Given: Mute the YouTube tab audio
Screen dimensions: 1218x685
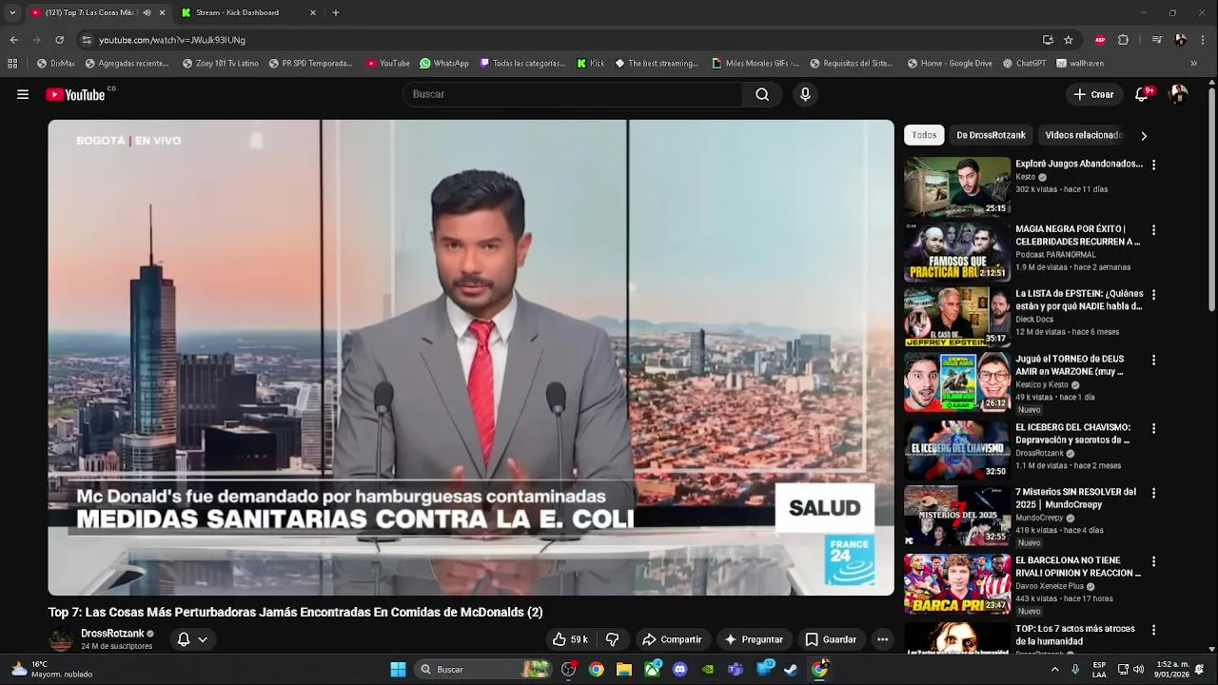Looking at the screenshot, I should [147, 12].
